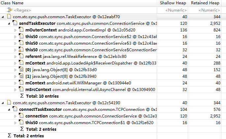Screen dimensions: 226x139
Task: Expand the mOuterContext ContextImpl entry
Action: pos(15,30)
